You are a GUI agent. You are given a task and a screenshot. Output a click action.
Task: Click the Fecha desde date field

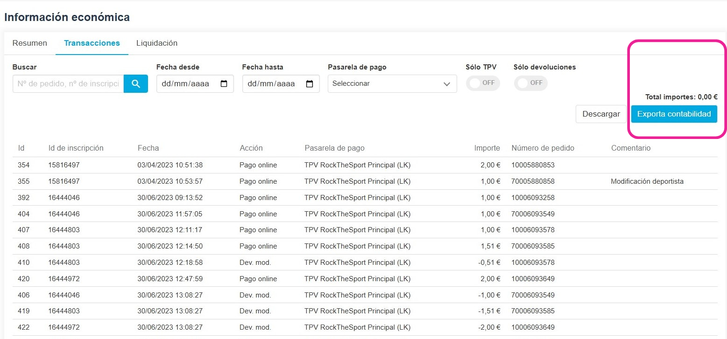point(195,83)
